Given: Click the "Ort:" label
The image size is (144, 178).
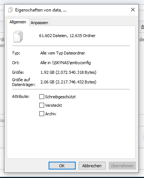Looking at the screenshot, I should point(16,63).
